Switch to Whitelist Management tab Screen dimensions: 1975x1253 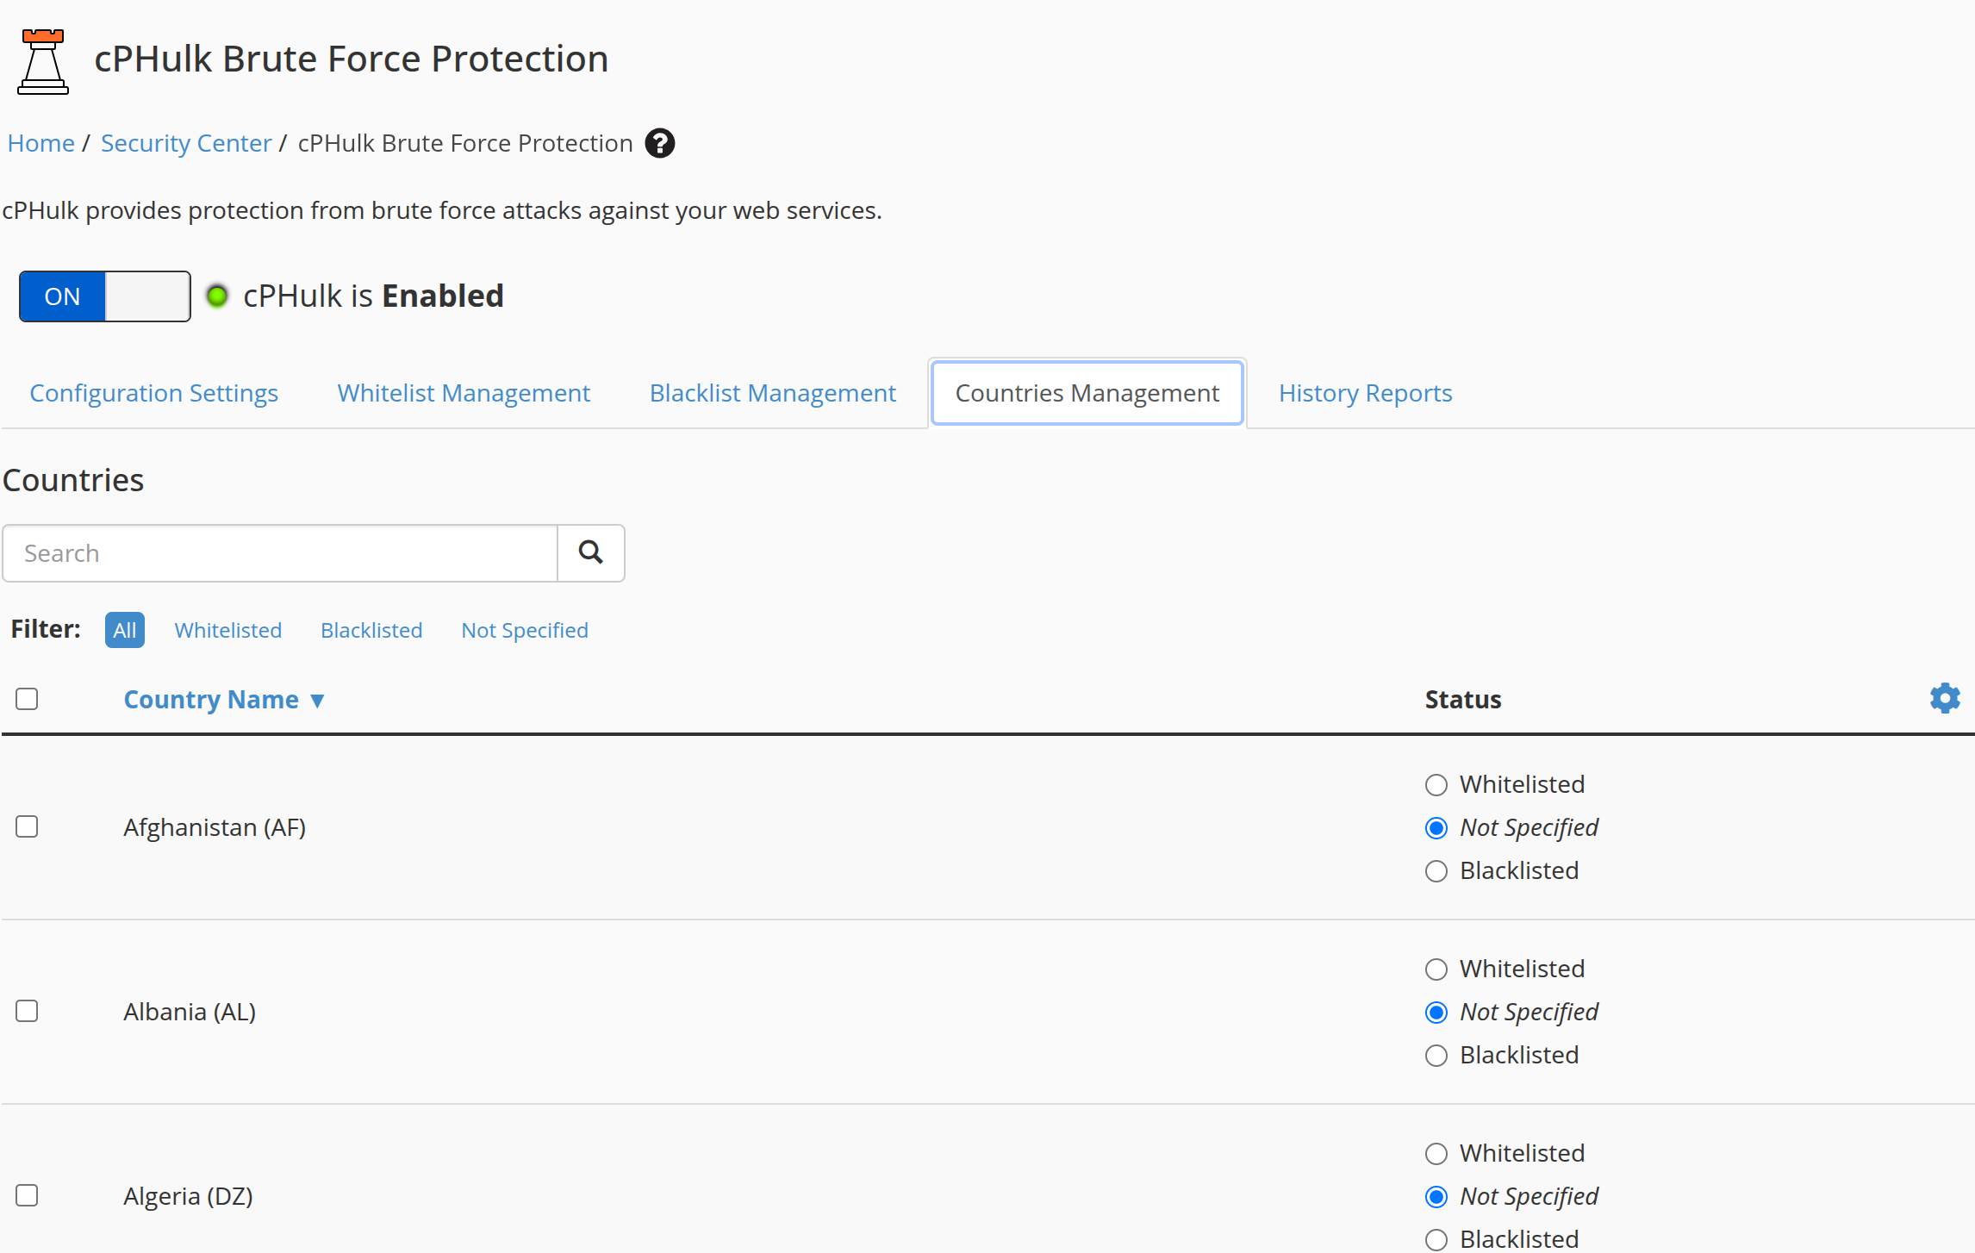click(464, 393)
